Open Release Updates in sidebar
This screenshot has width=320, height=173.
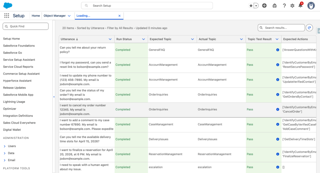point(14,88)
